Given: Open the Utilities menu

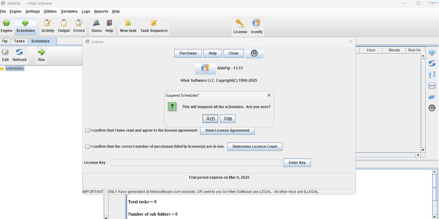Looking at the screenshot, I should point(50,11).
